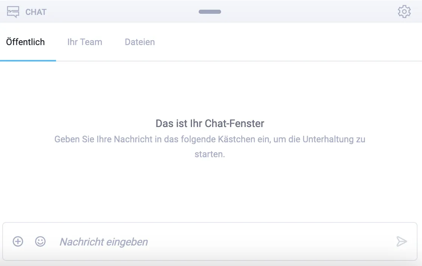This screenshot has height=266, width=422.
Task: Select the Öffentlich tab
Action: (25, 42)
